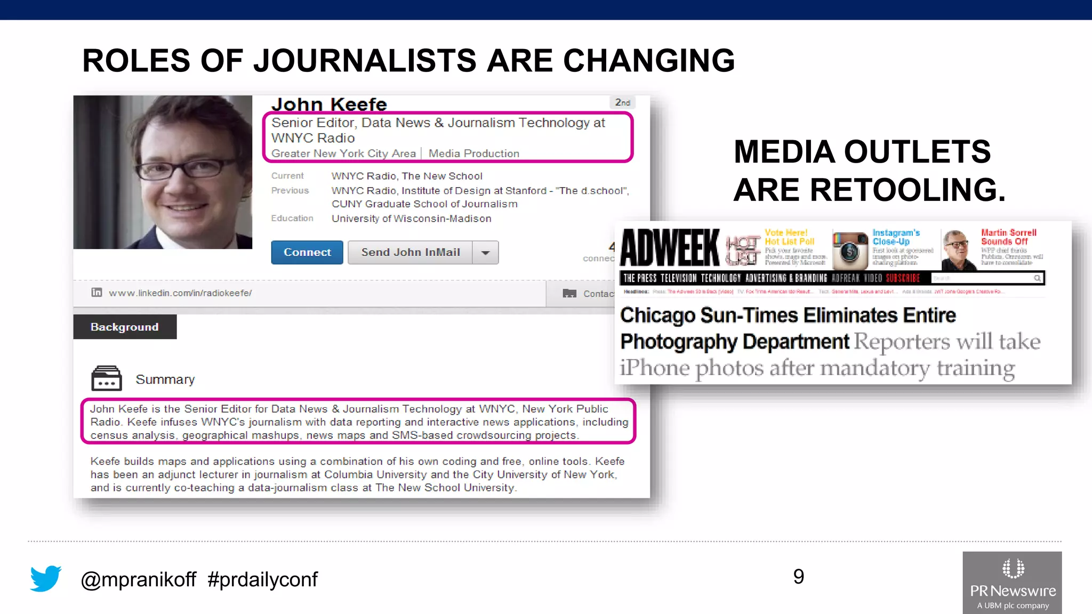Select the Background section tab

coord(125,327)
